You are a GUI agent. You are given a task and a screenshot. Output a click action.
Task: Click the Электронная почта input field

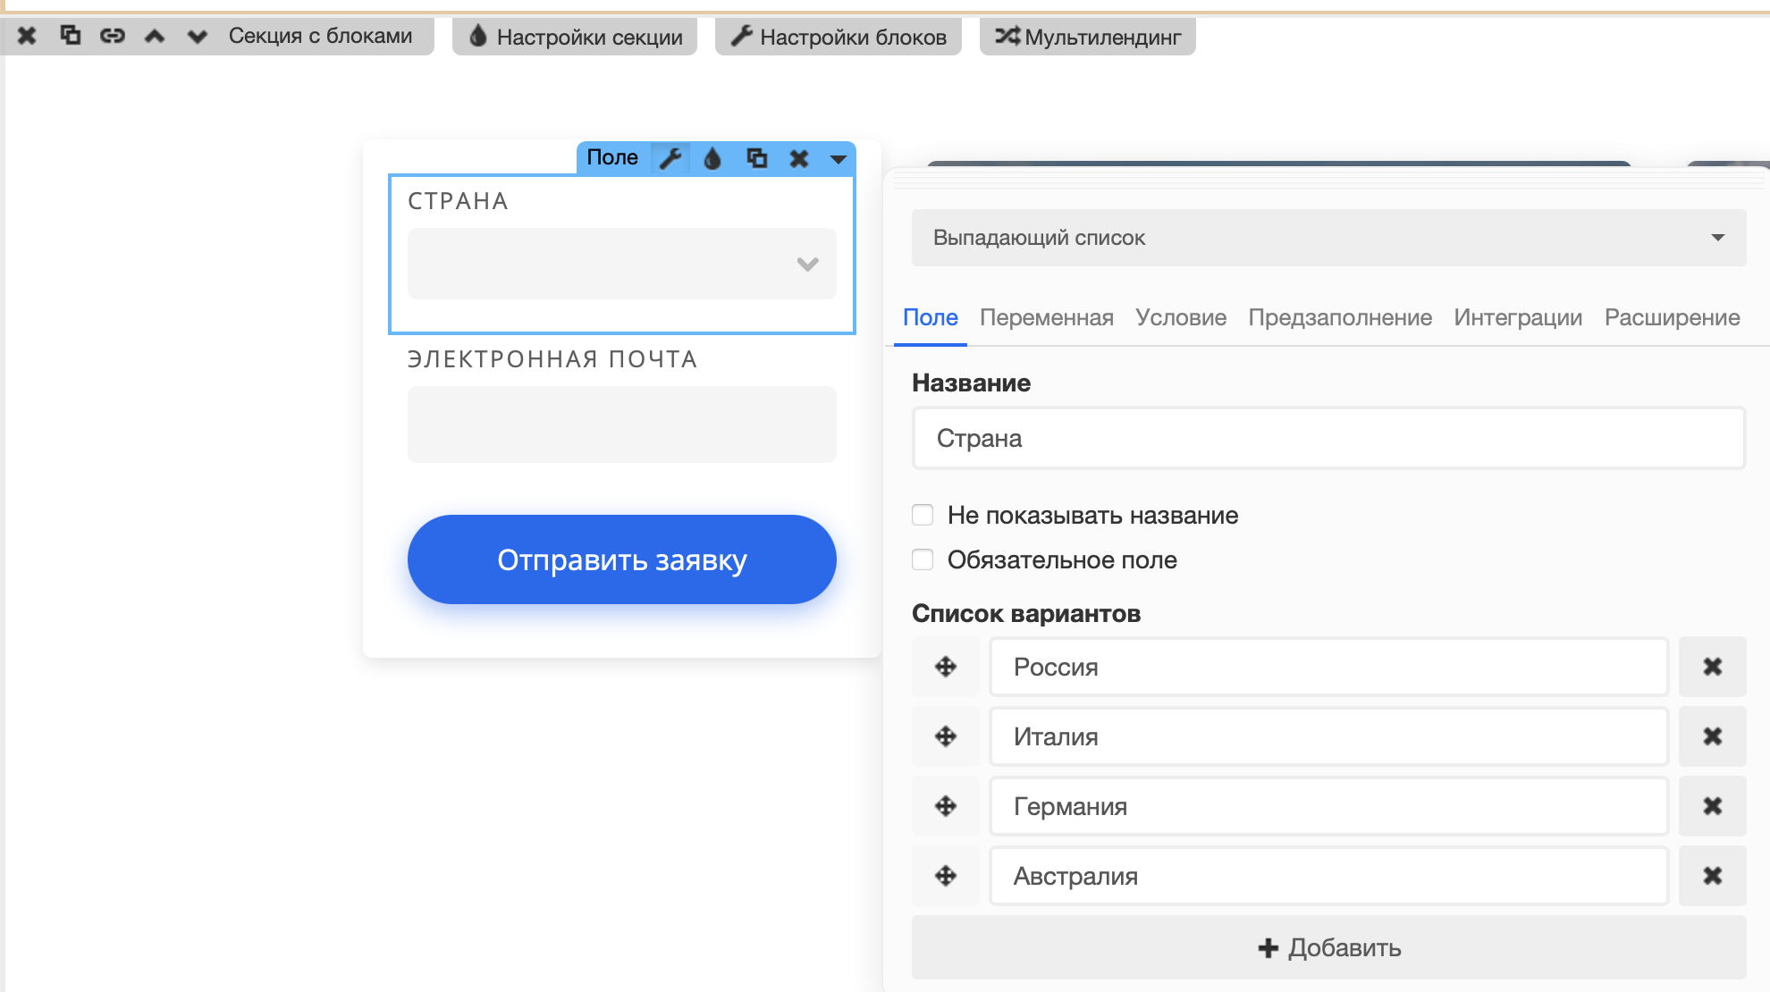622,425
